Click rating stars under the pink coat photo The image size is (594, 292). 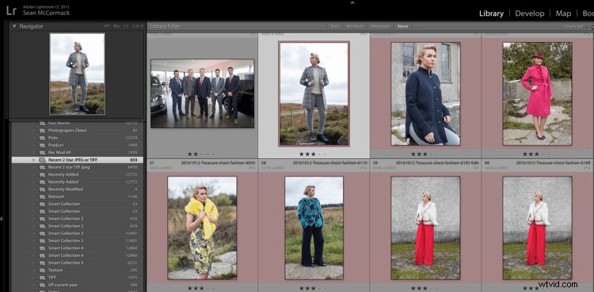coord(536,154)
